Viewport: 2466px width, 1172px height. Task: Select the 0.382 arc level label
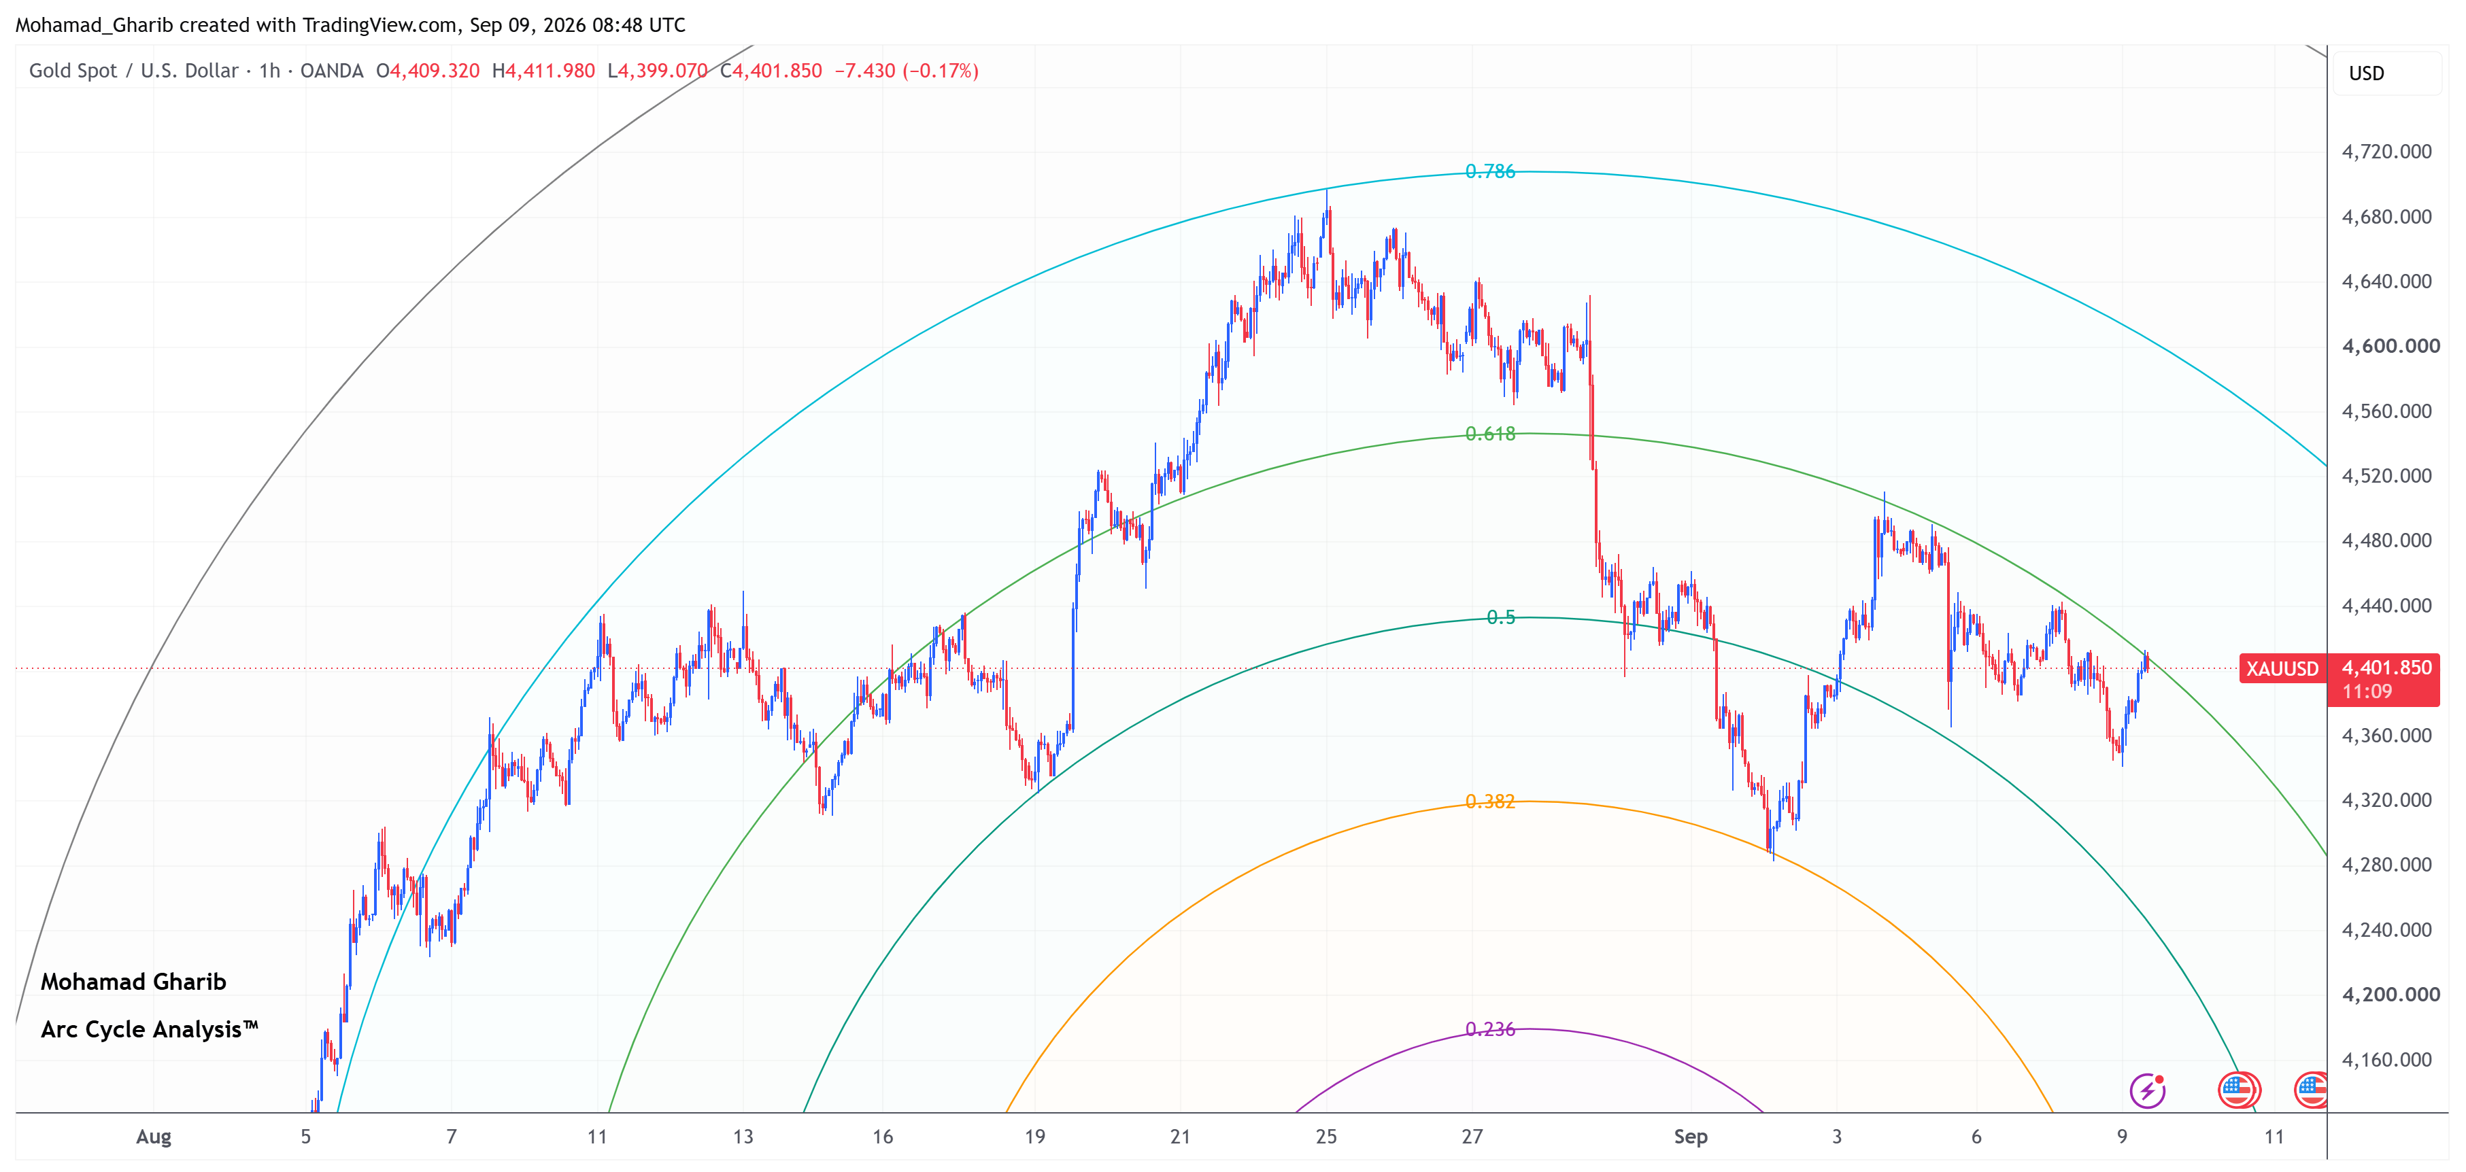[1491, 802]
